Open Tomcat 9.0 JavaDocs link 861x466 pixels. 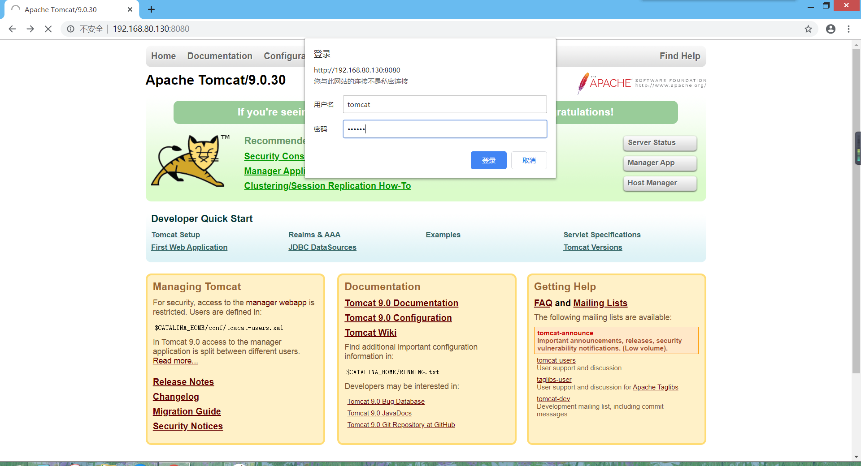(x=379, y=413)
